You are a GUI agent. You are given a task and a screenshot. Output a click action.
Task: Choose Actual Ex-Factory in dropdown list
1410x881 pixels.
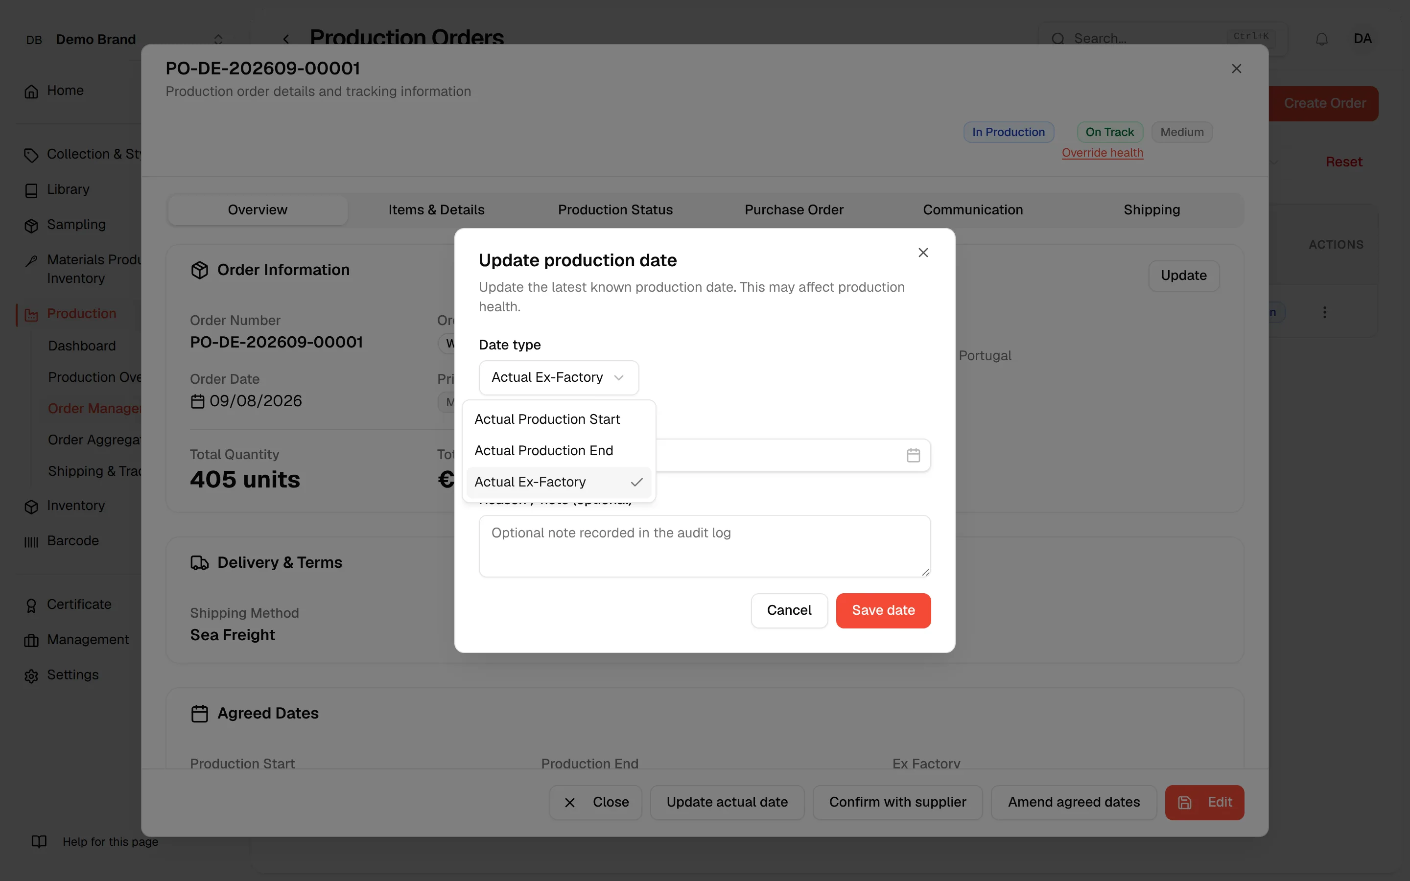tap(559, 482)
